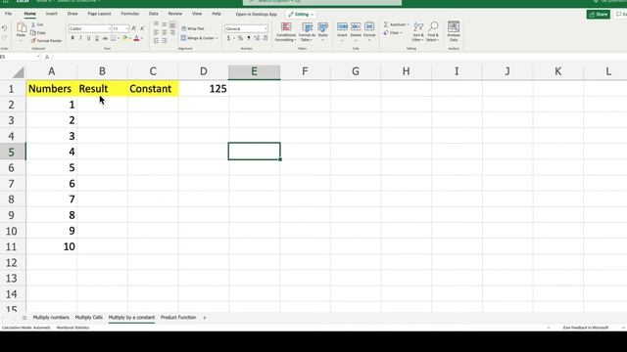
Task: Open the Insert ribbon tab
Action: 52,14
